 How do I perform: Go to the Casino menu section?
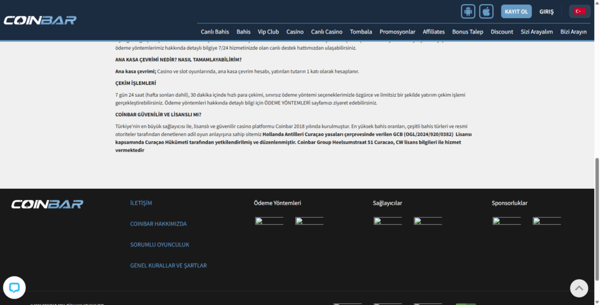[x=295, y=32]
